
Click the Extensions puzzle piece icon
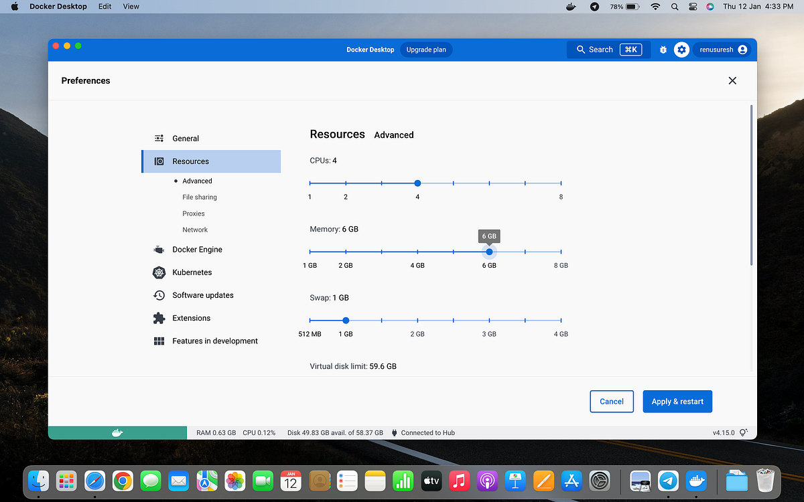pyautogui.click(x=159, y=318)
